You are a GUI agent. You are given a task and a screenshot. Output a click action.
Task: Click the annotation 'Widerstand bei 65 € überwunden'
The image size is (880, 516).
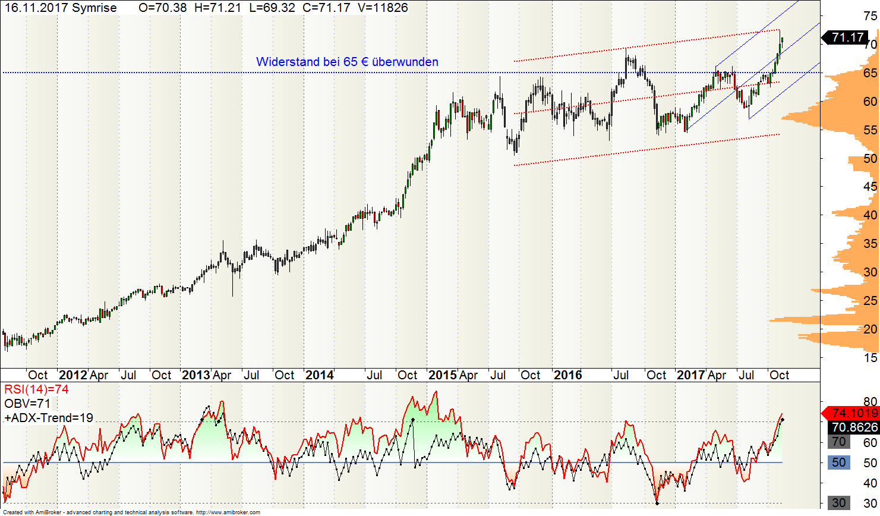347,62
